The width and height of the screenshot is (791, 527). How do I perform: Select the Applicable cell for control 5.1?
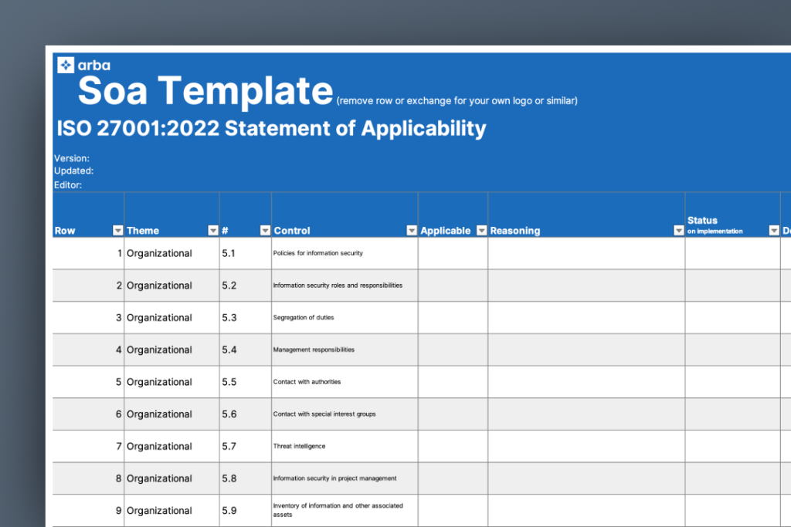(453, 253)
